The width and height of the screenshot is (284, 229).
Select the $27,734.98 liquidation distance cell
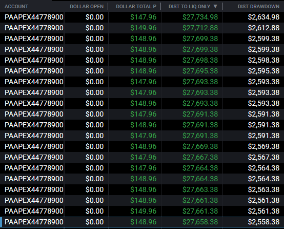tap(200, 17)
